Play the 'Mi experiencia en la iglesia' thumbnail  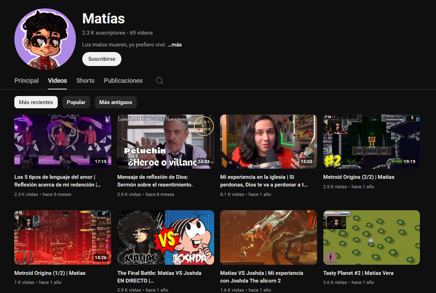[268, 142]
